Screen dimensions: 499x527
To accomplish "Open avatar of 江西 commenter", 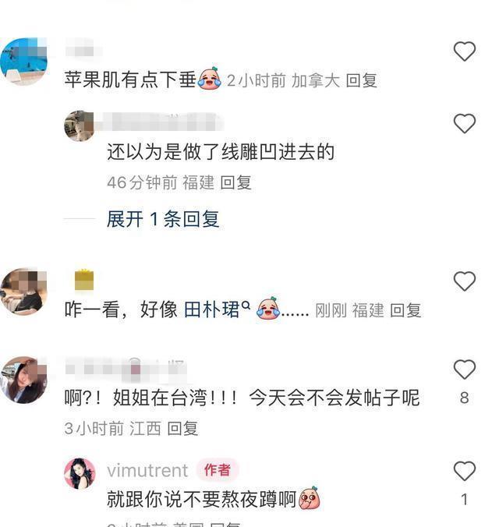I will 23,380.
